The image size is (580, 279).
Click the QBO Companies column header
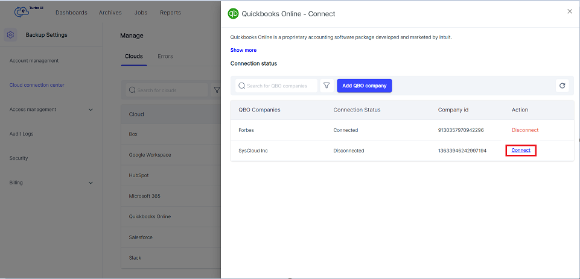pyautogui.click(x=260, y=110)
